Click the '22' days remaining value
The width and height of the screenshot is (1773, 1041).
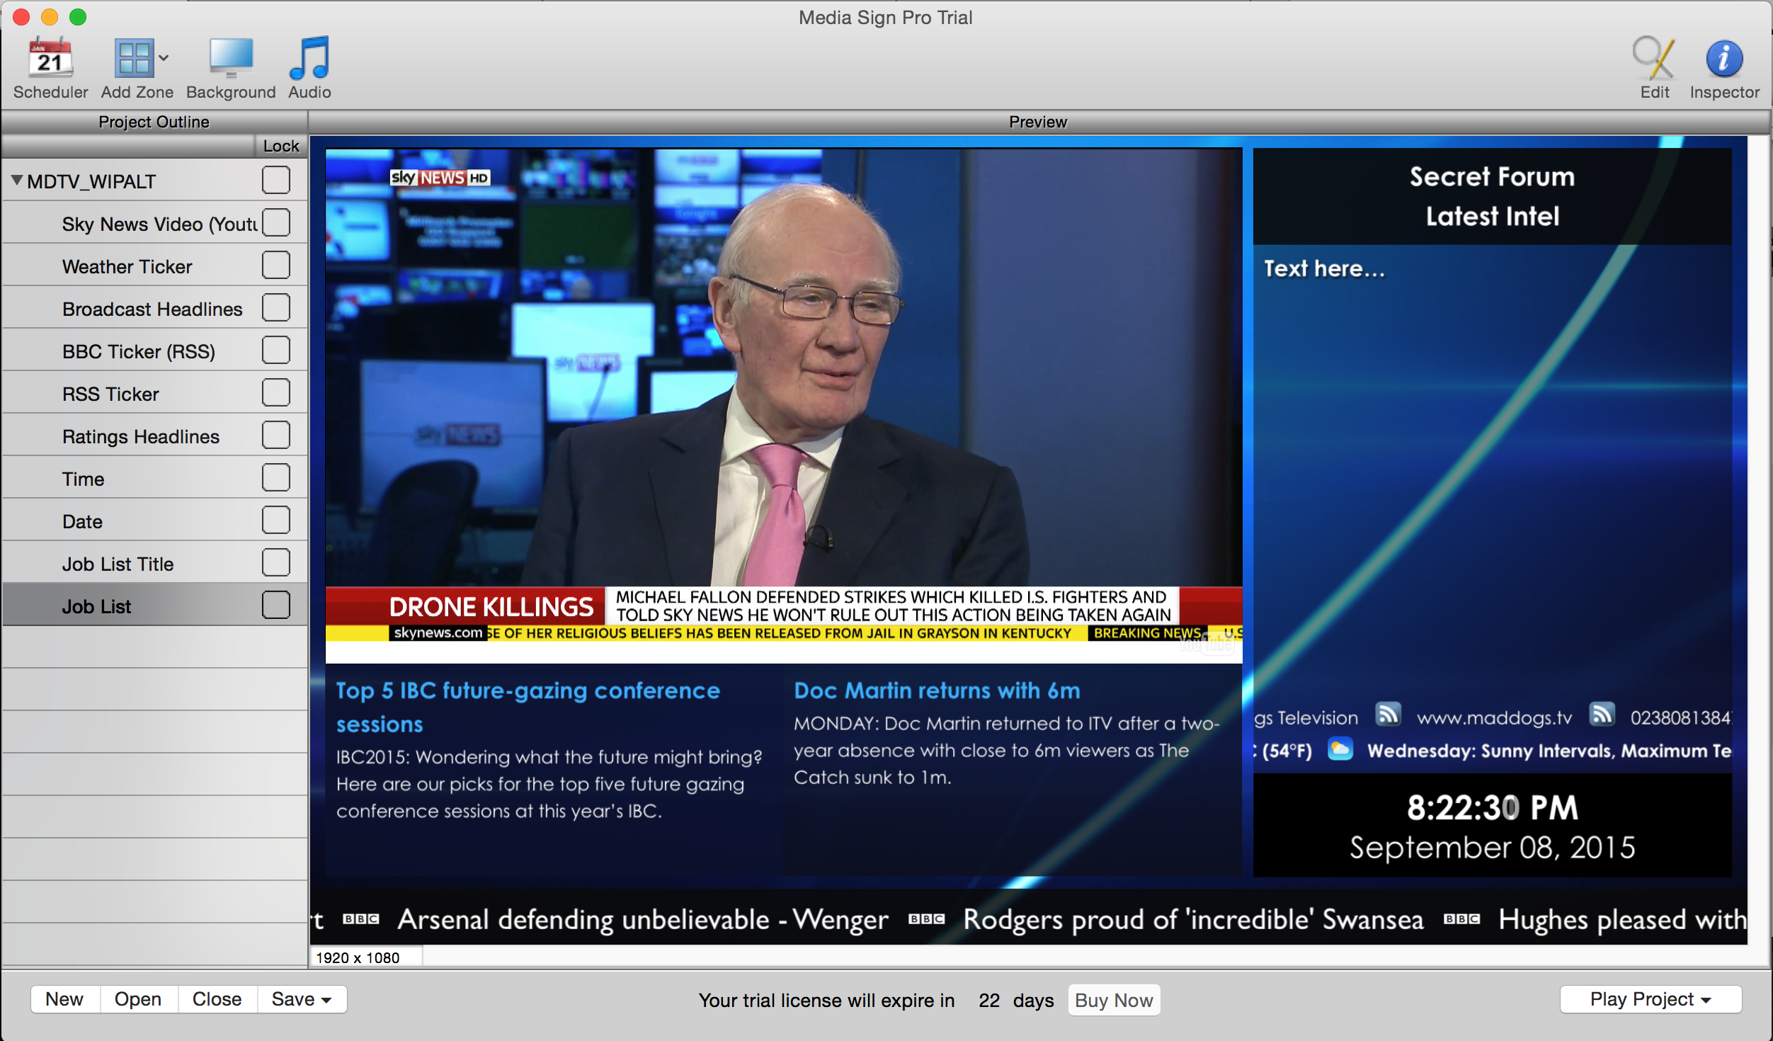coord(989,1000)
